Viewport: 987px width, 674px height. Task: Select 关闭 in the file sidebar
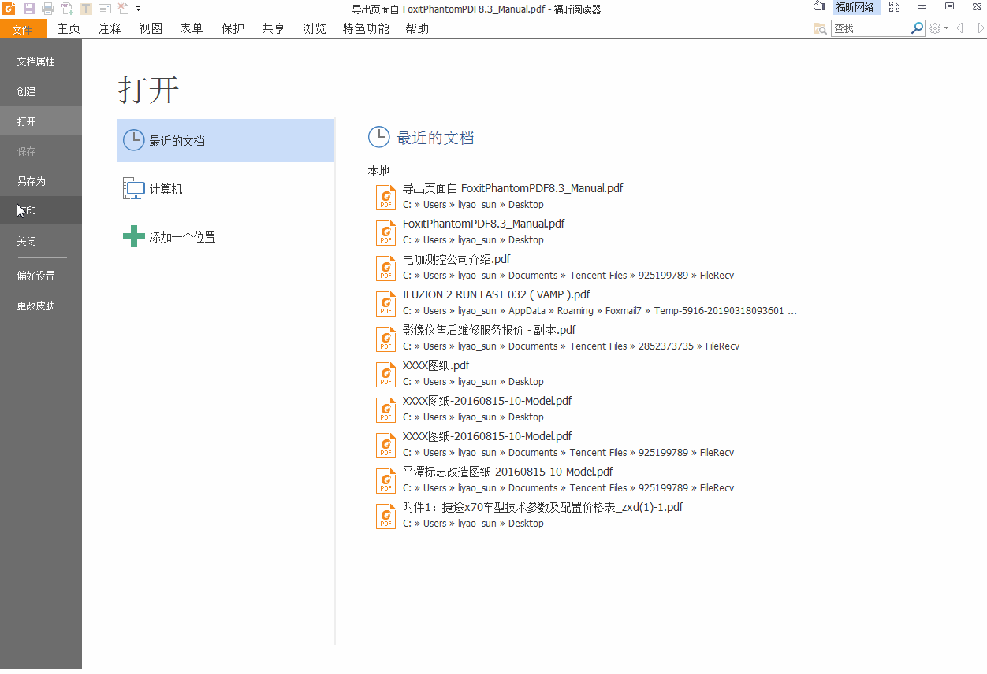pyautogui.click(x=41, y=241)
